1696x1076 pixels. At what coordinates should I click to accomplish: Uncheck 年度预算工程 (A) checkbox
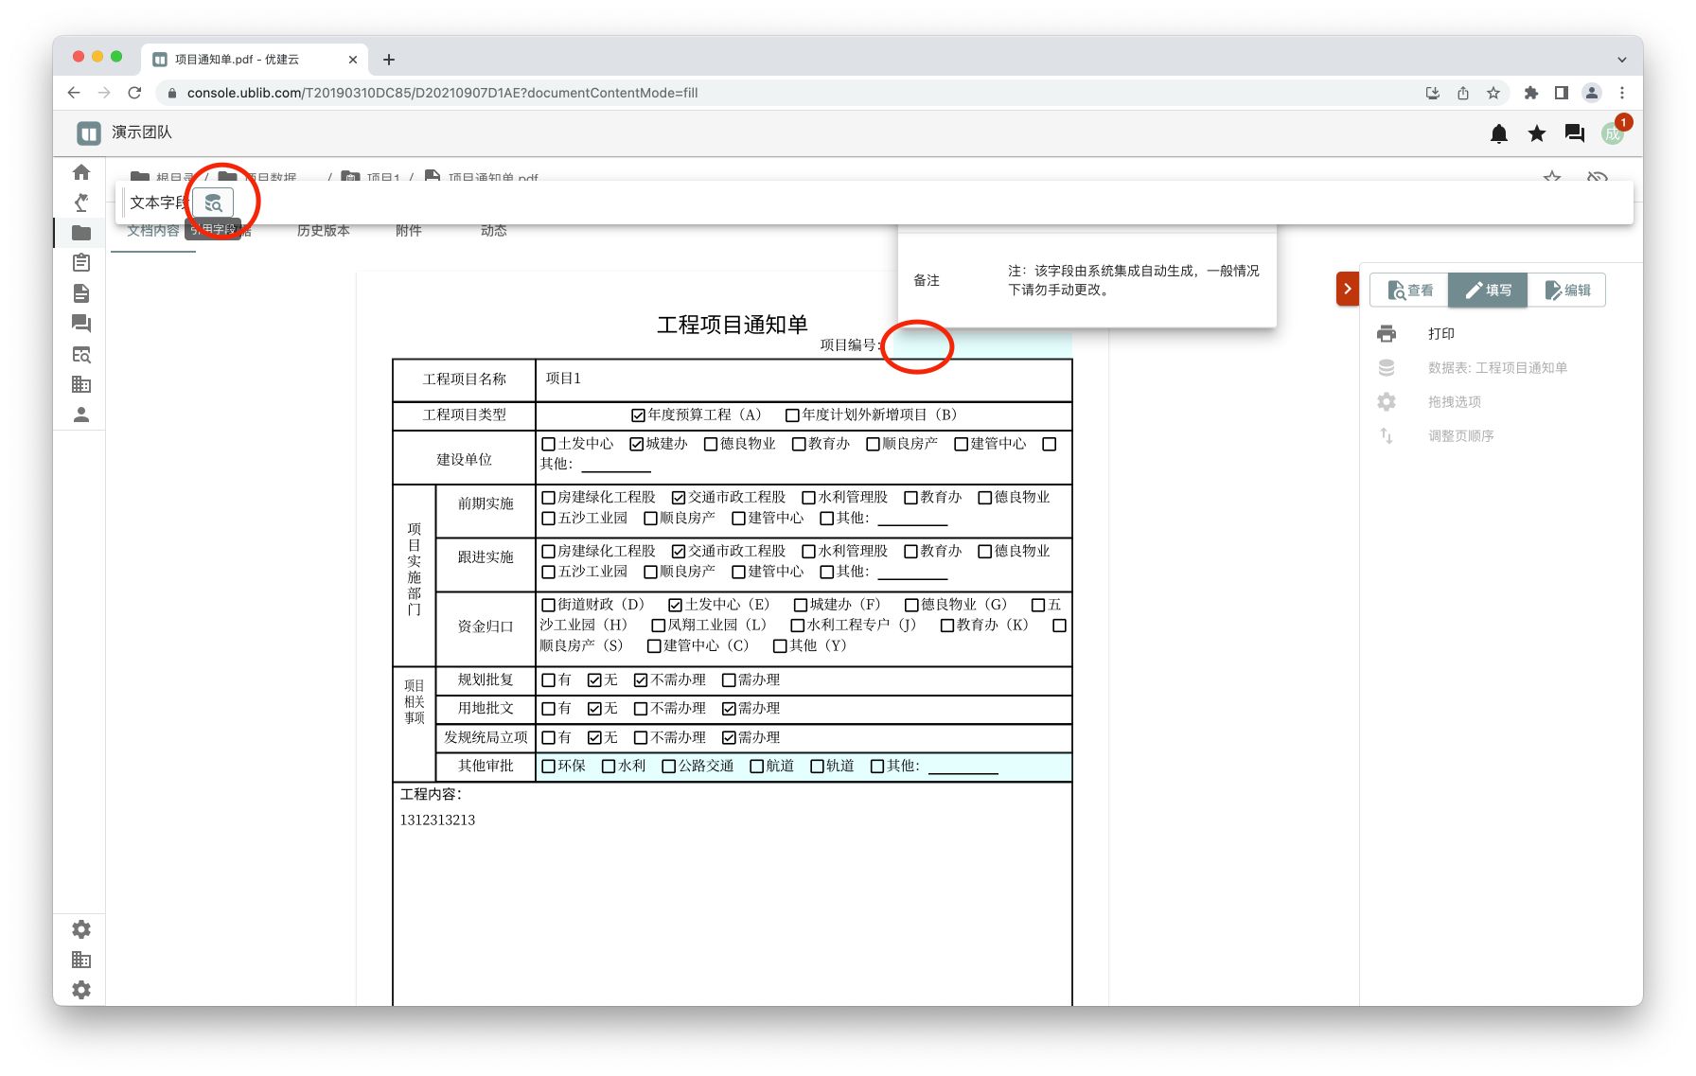(639, 415)
